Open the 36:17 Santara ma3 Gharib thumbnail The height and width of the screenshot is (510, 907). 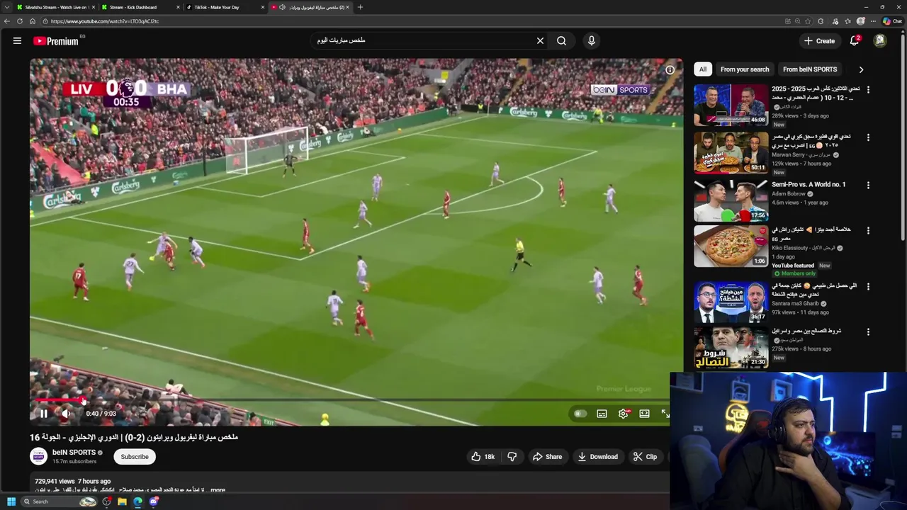tap(731, 302)
